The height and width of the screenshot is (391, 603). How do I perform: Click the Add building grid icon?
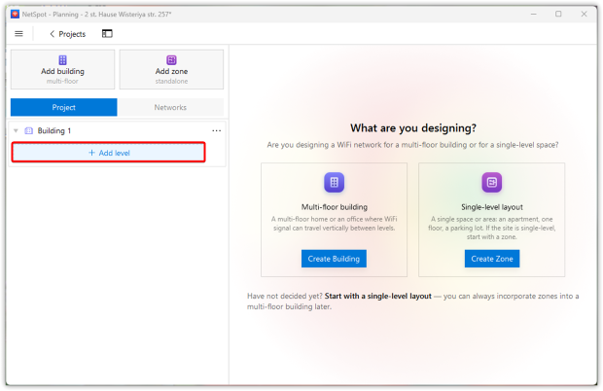62,60
